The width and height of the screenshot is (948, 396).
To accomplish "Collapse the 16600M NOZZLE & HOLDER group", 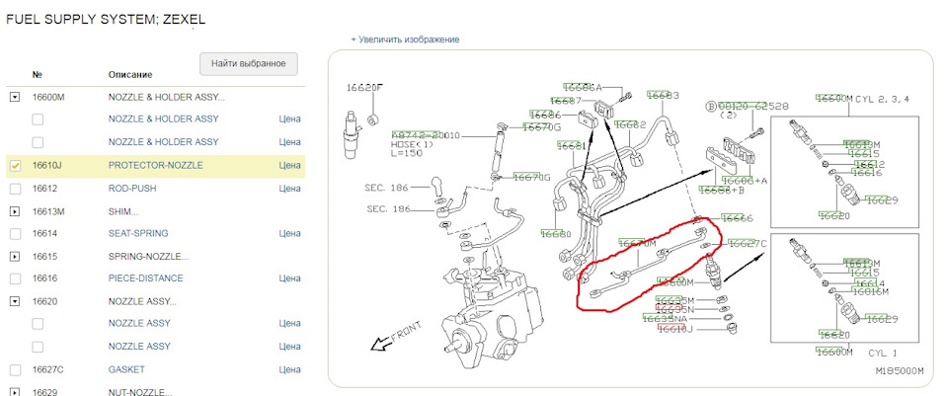I will click(x=15, y=97).
